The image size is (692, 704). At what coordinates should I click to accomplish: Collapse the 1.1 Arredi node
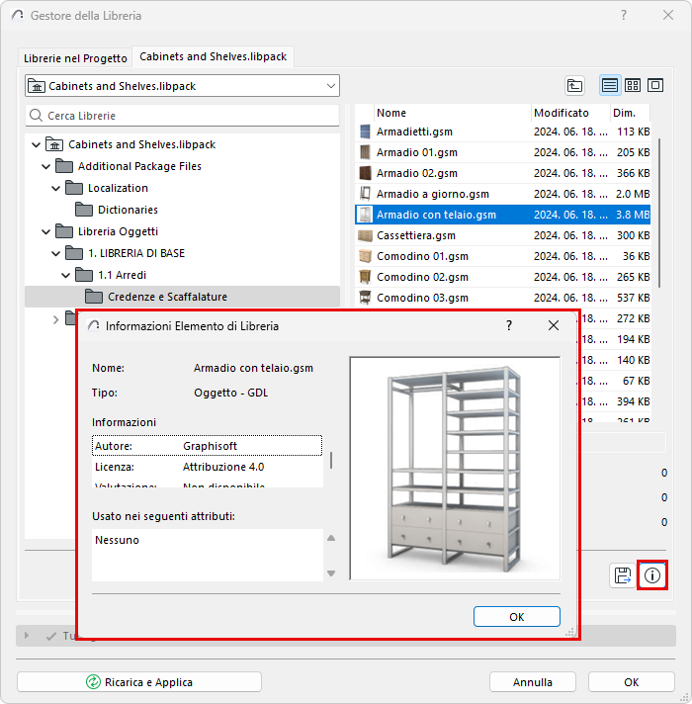(65, 275)
